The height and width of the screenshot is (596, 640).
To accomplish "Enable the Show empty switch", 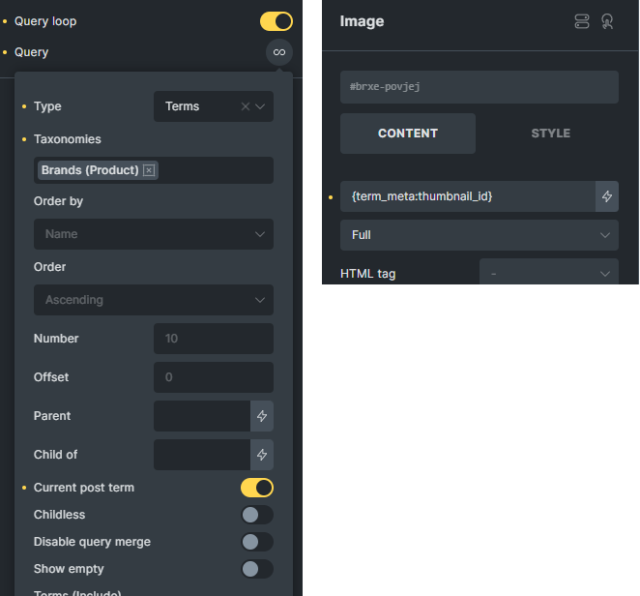I will 257,569.
